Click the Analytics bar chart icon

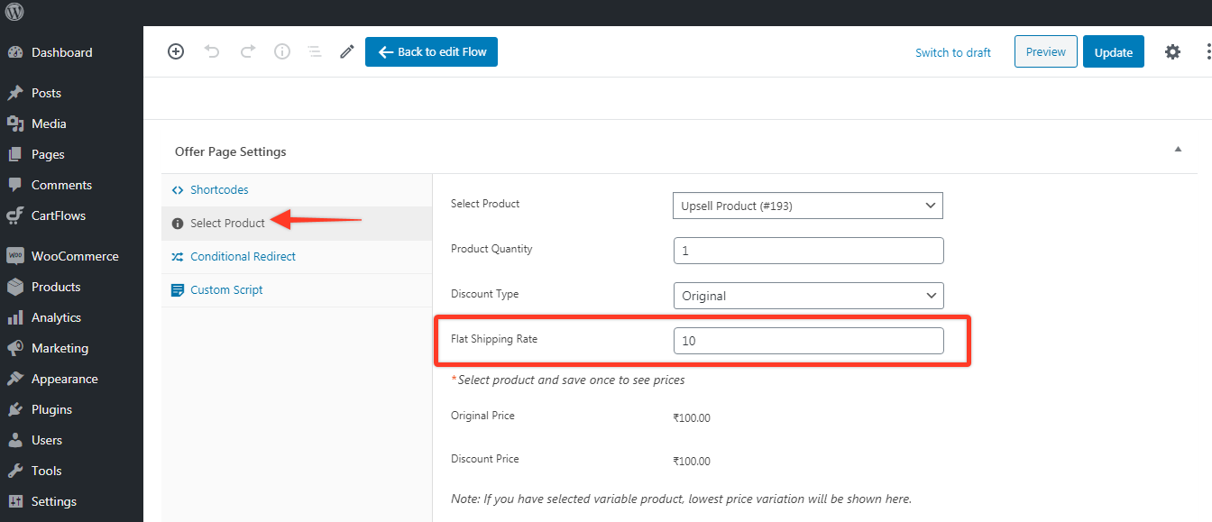pyautogui.click(x=14, y=317)
